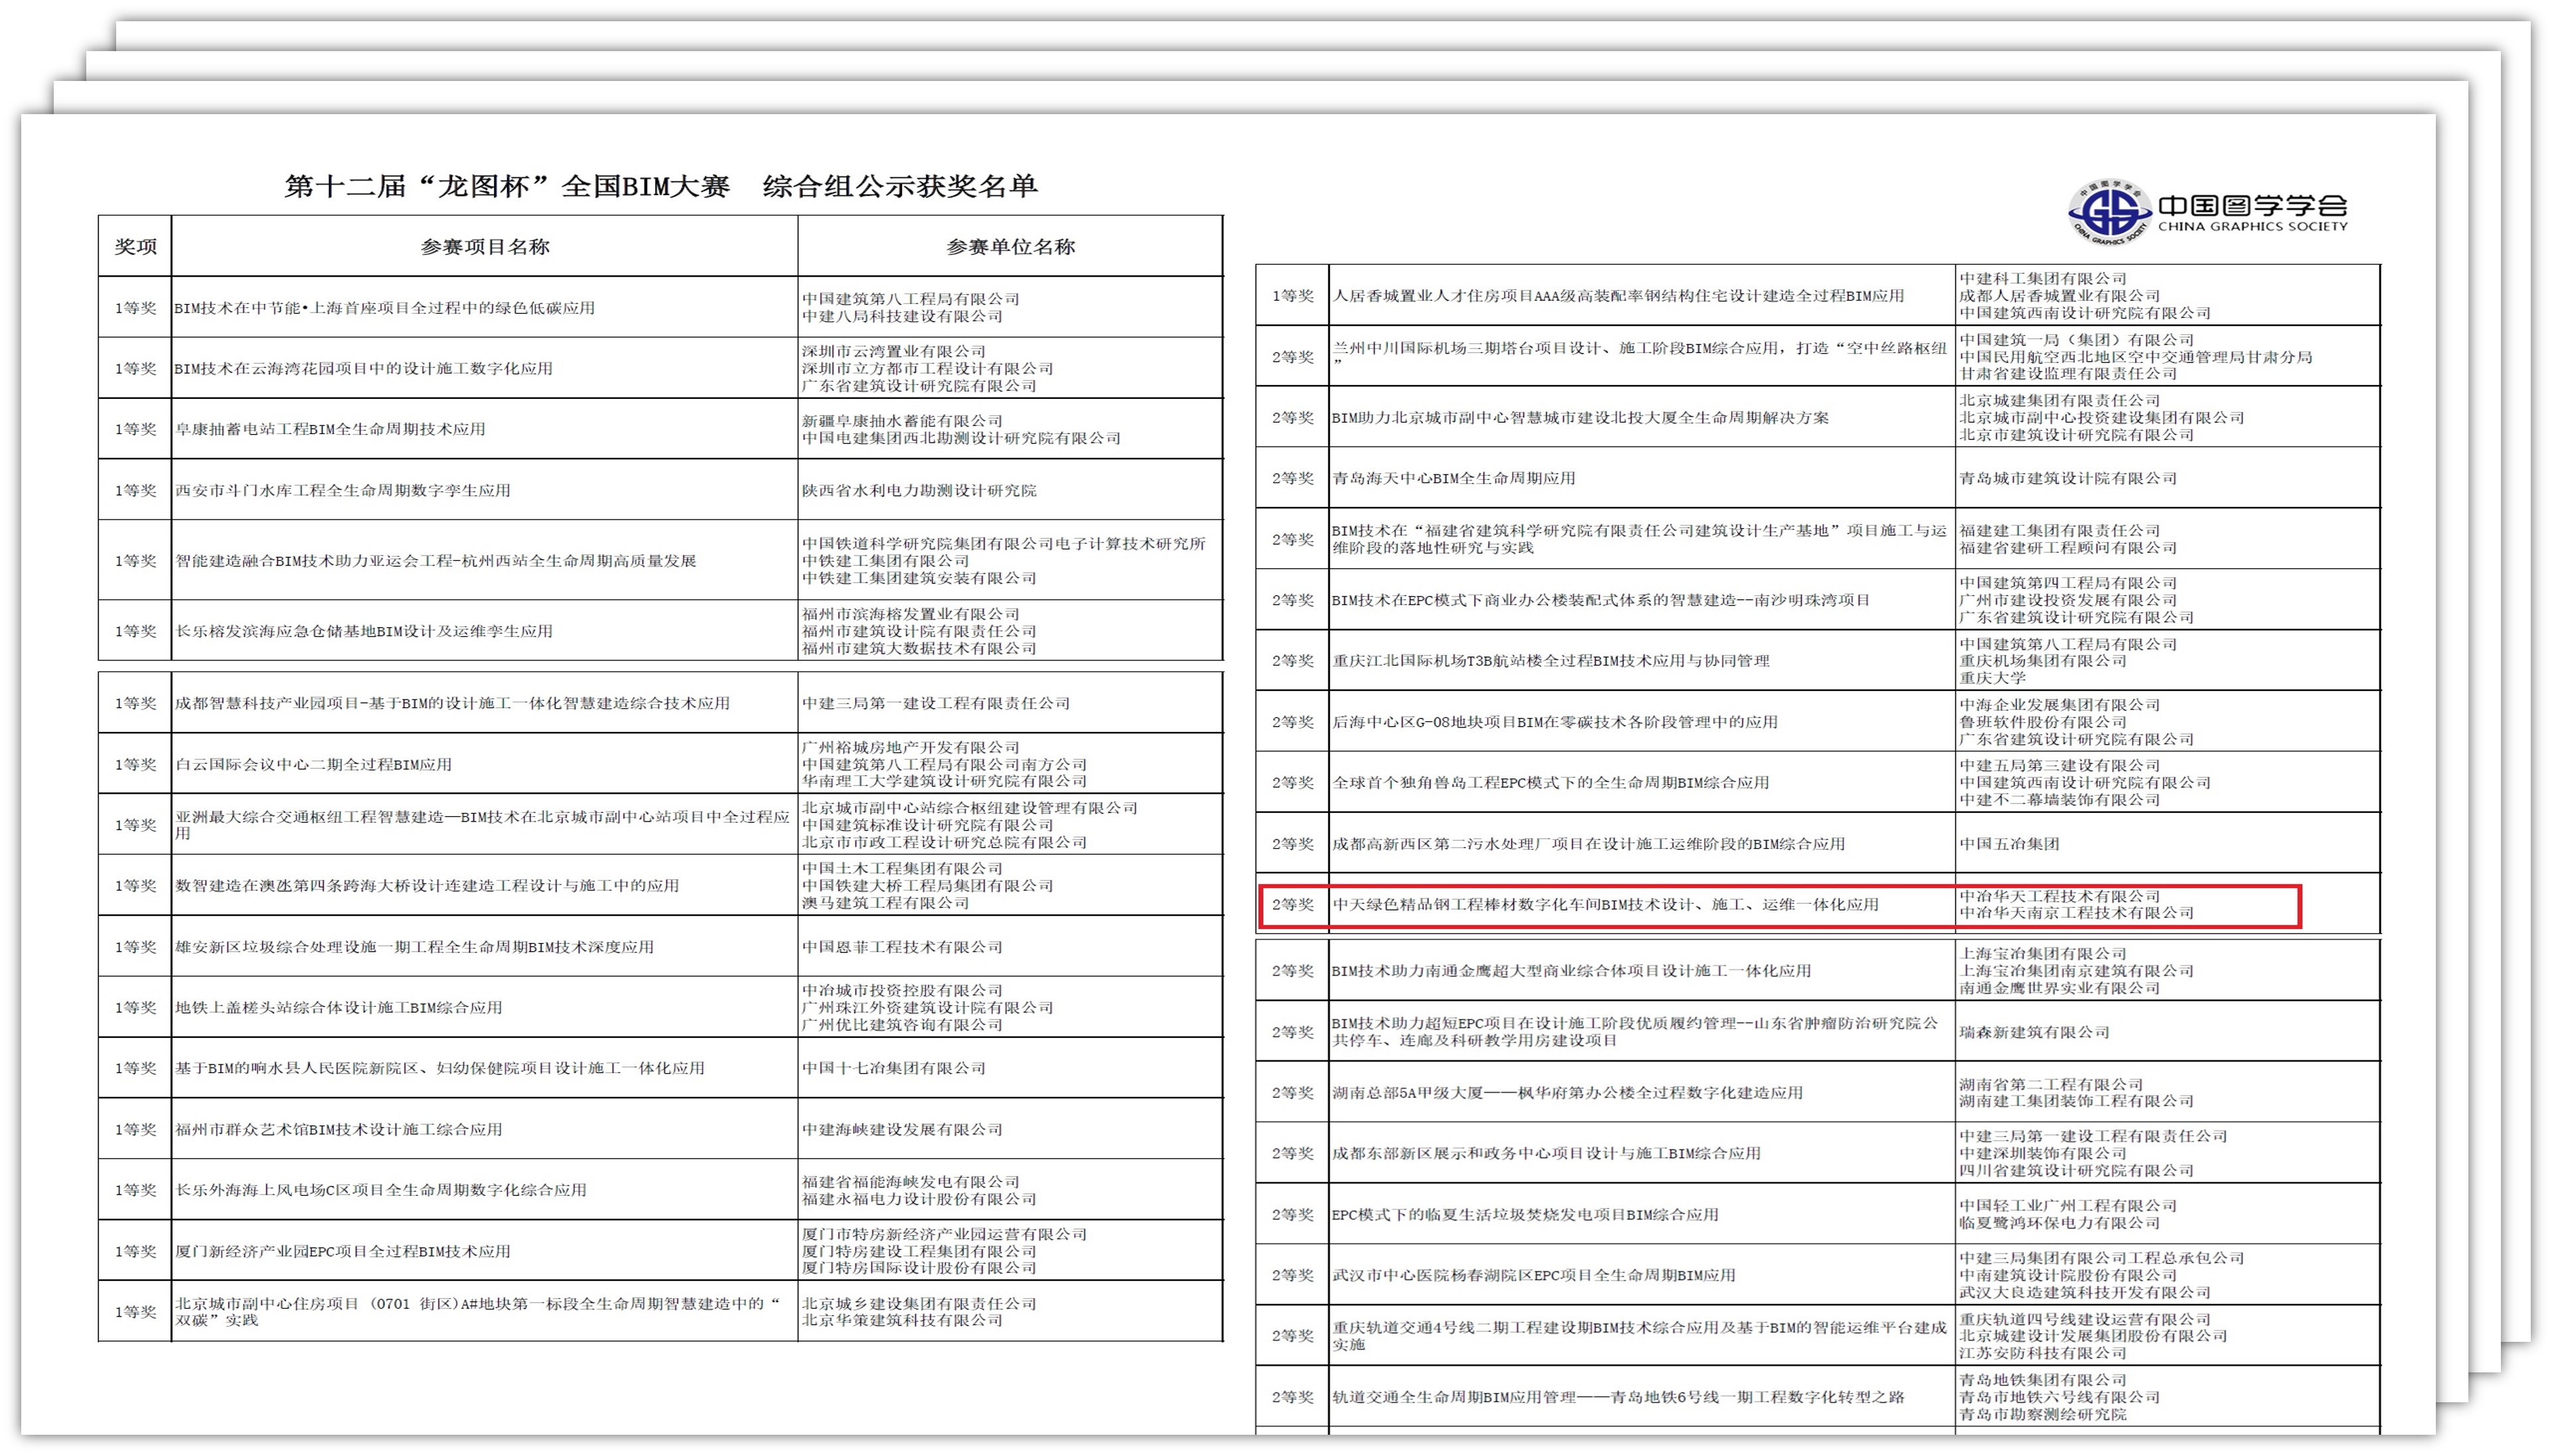Select the 杭州西站 智能建造 project row

tap(660, 560)
